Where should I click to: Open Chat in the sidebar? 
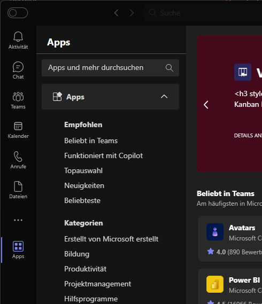click(x=18, y=70)
